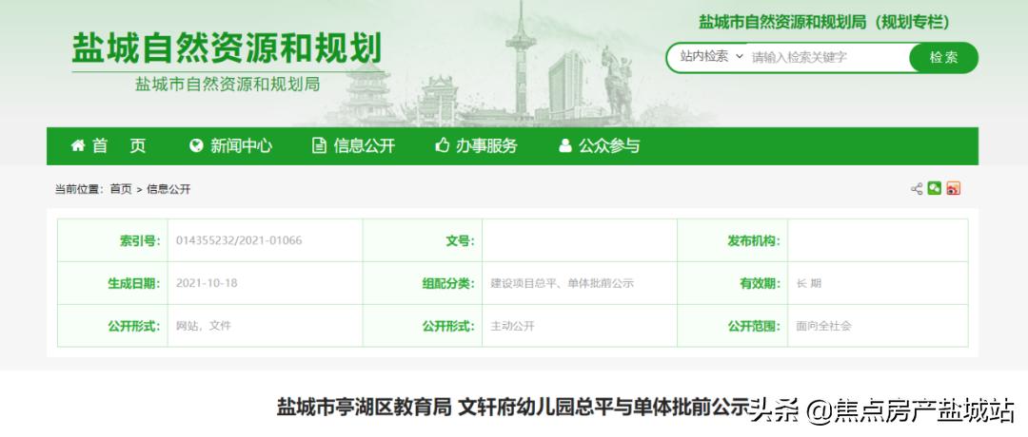
Task: Click the 文号 label cell
Action: tap(423, 240)
